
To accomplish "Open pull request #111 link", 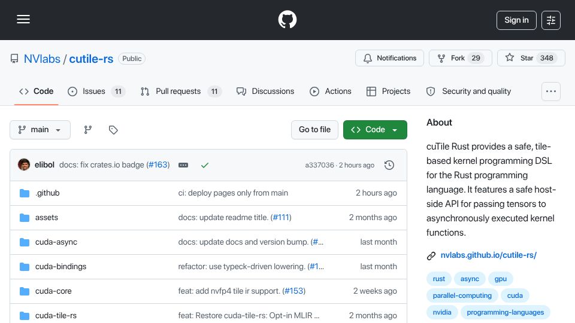I will click(281, 218).
